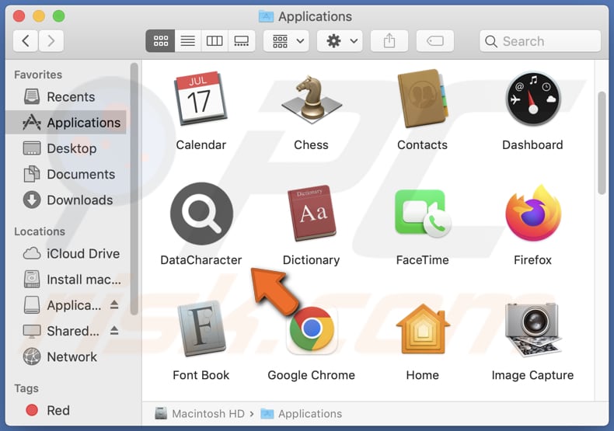Click the FaceTime app icon
Image resolution: width=614 pixels, height=431 pixels.
point(422,213)
